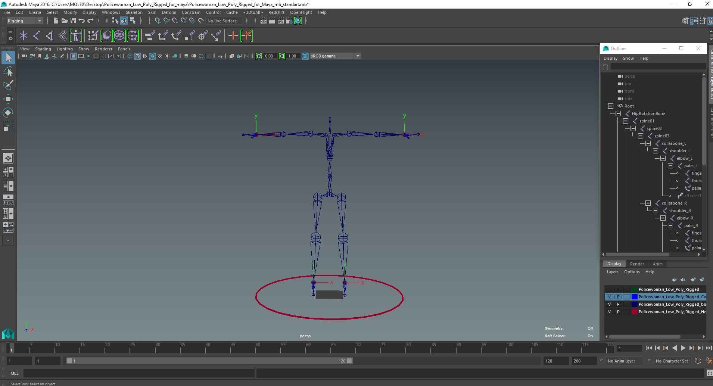Toggle visibility of Policewoman_Low_Poly_Rigged_bo layer
Viewport: 713px width, 386px height.
point(609,304)
